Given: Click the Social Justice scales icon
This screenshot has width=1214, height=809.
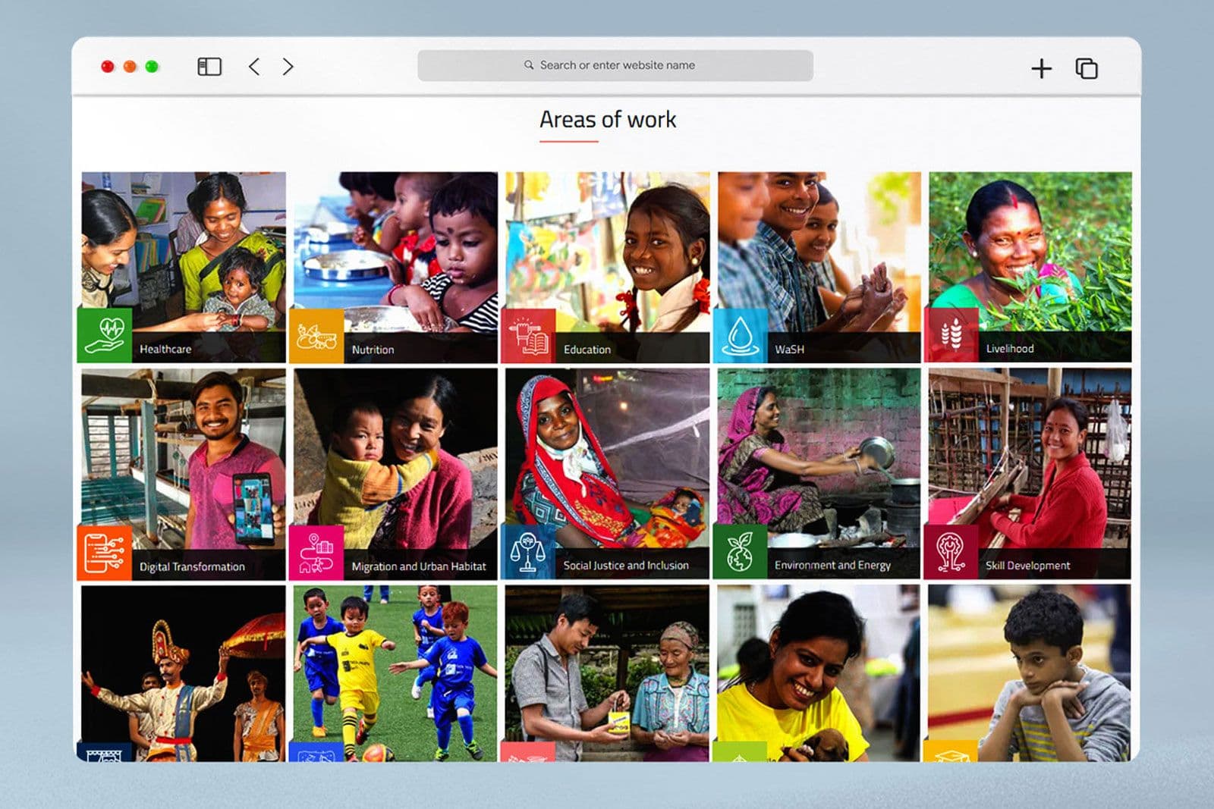Looking at the screenshot, I should coord(528,552).
